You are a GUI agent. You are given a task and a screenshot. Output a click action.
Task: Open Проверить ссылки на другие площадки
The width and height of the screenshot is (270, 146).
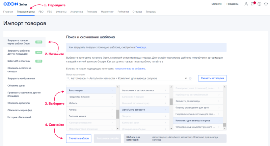tap(24, 94)
